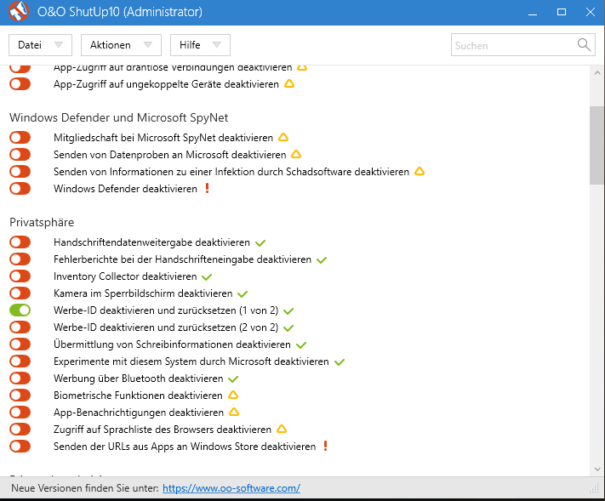This screenshot has height=501, width=605.
Task: Click yellow warning triangle beside Biometrische Funktionen deaktivieren
Action: click(232, 396)
